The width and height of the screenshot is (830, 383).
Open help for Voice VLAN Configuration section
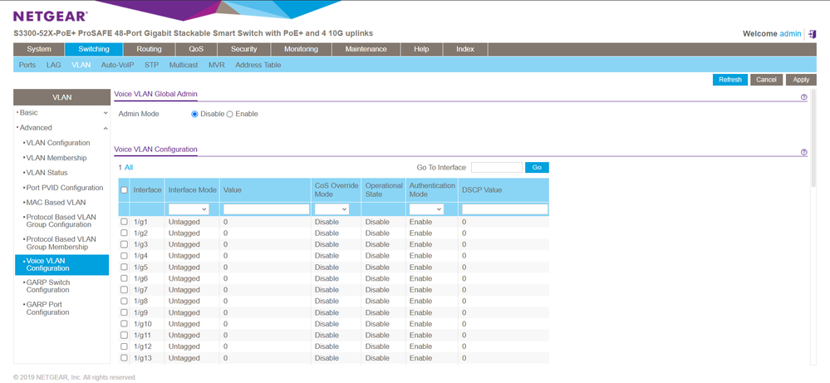pyautogui.click(x=804, y=152)
